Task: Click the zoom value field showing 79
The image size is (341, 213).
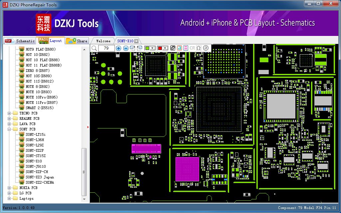Action: coord(106,48)
